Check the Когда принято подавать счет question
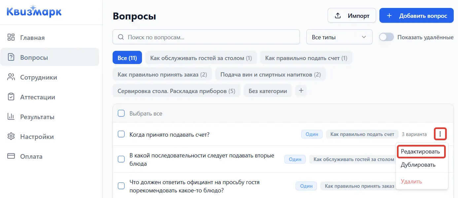The image size is (458, 198). 121,134
